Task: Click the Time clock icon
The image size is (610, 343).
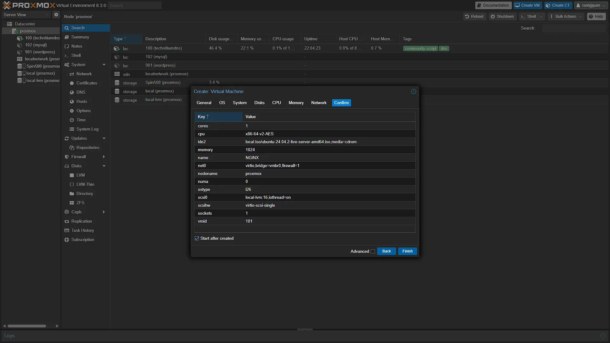Action: [72, 120]
